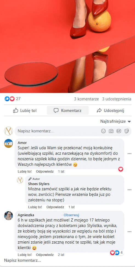Insert an emoji in the comment box
135x267 pixels.
coord(103,131)
